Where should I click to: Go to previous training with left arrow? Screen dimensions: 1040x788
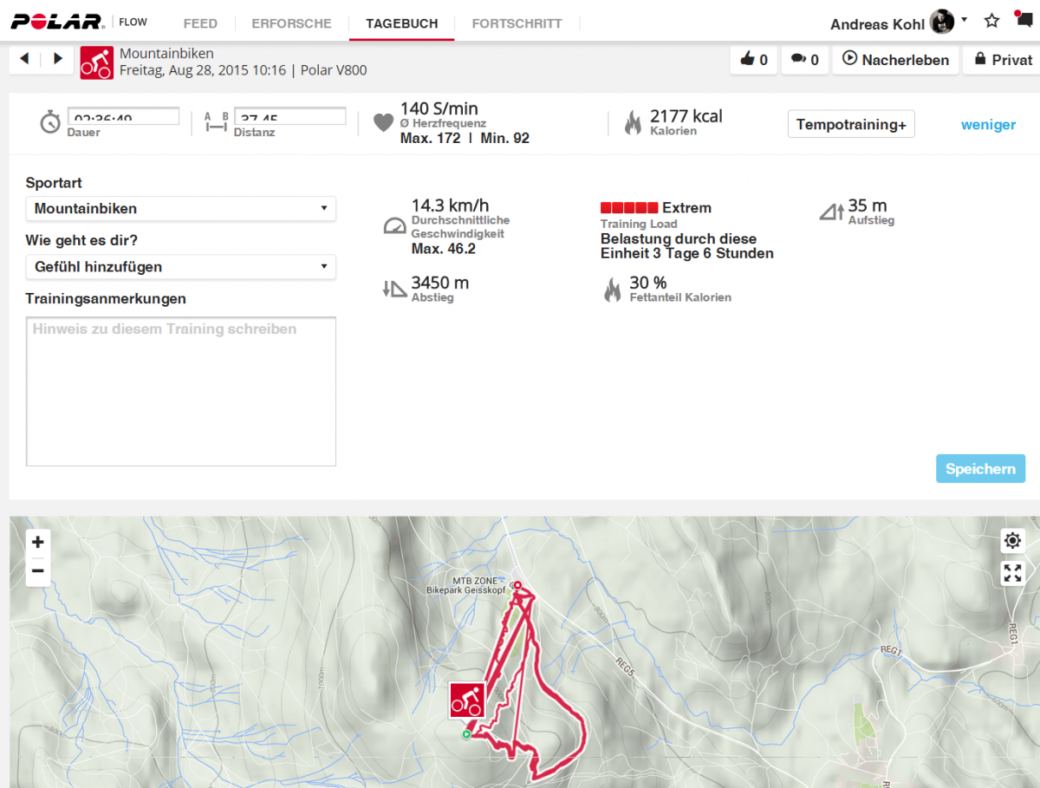click(24, 59)
